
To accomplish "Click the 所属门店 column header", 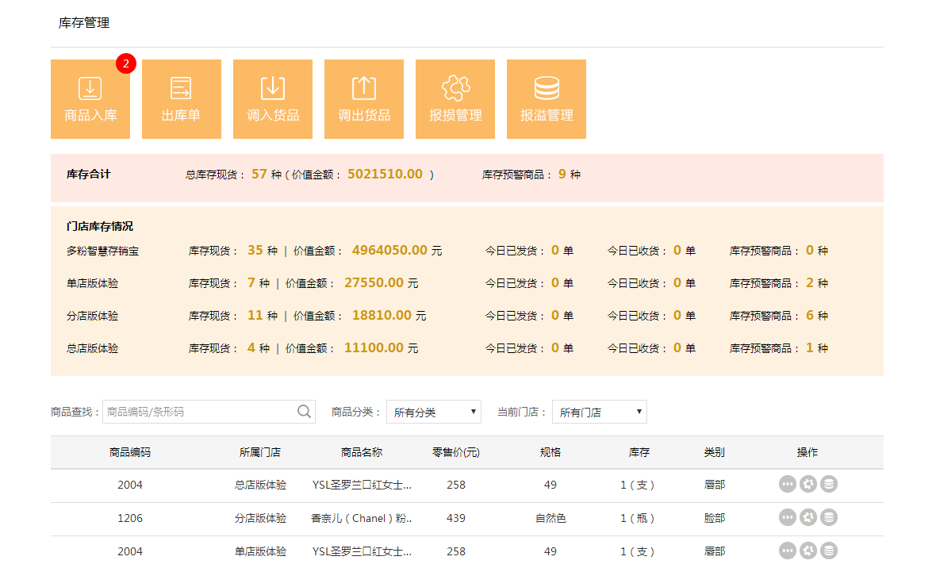I will pyautogui.click(x=259, y=453).
